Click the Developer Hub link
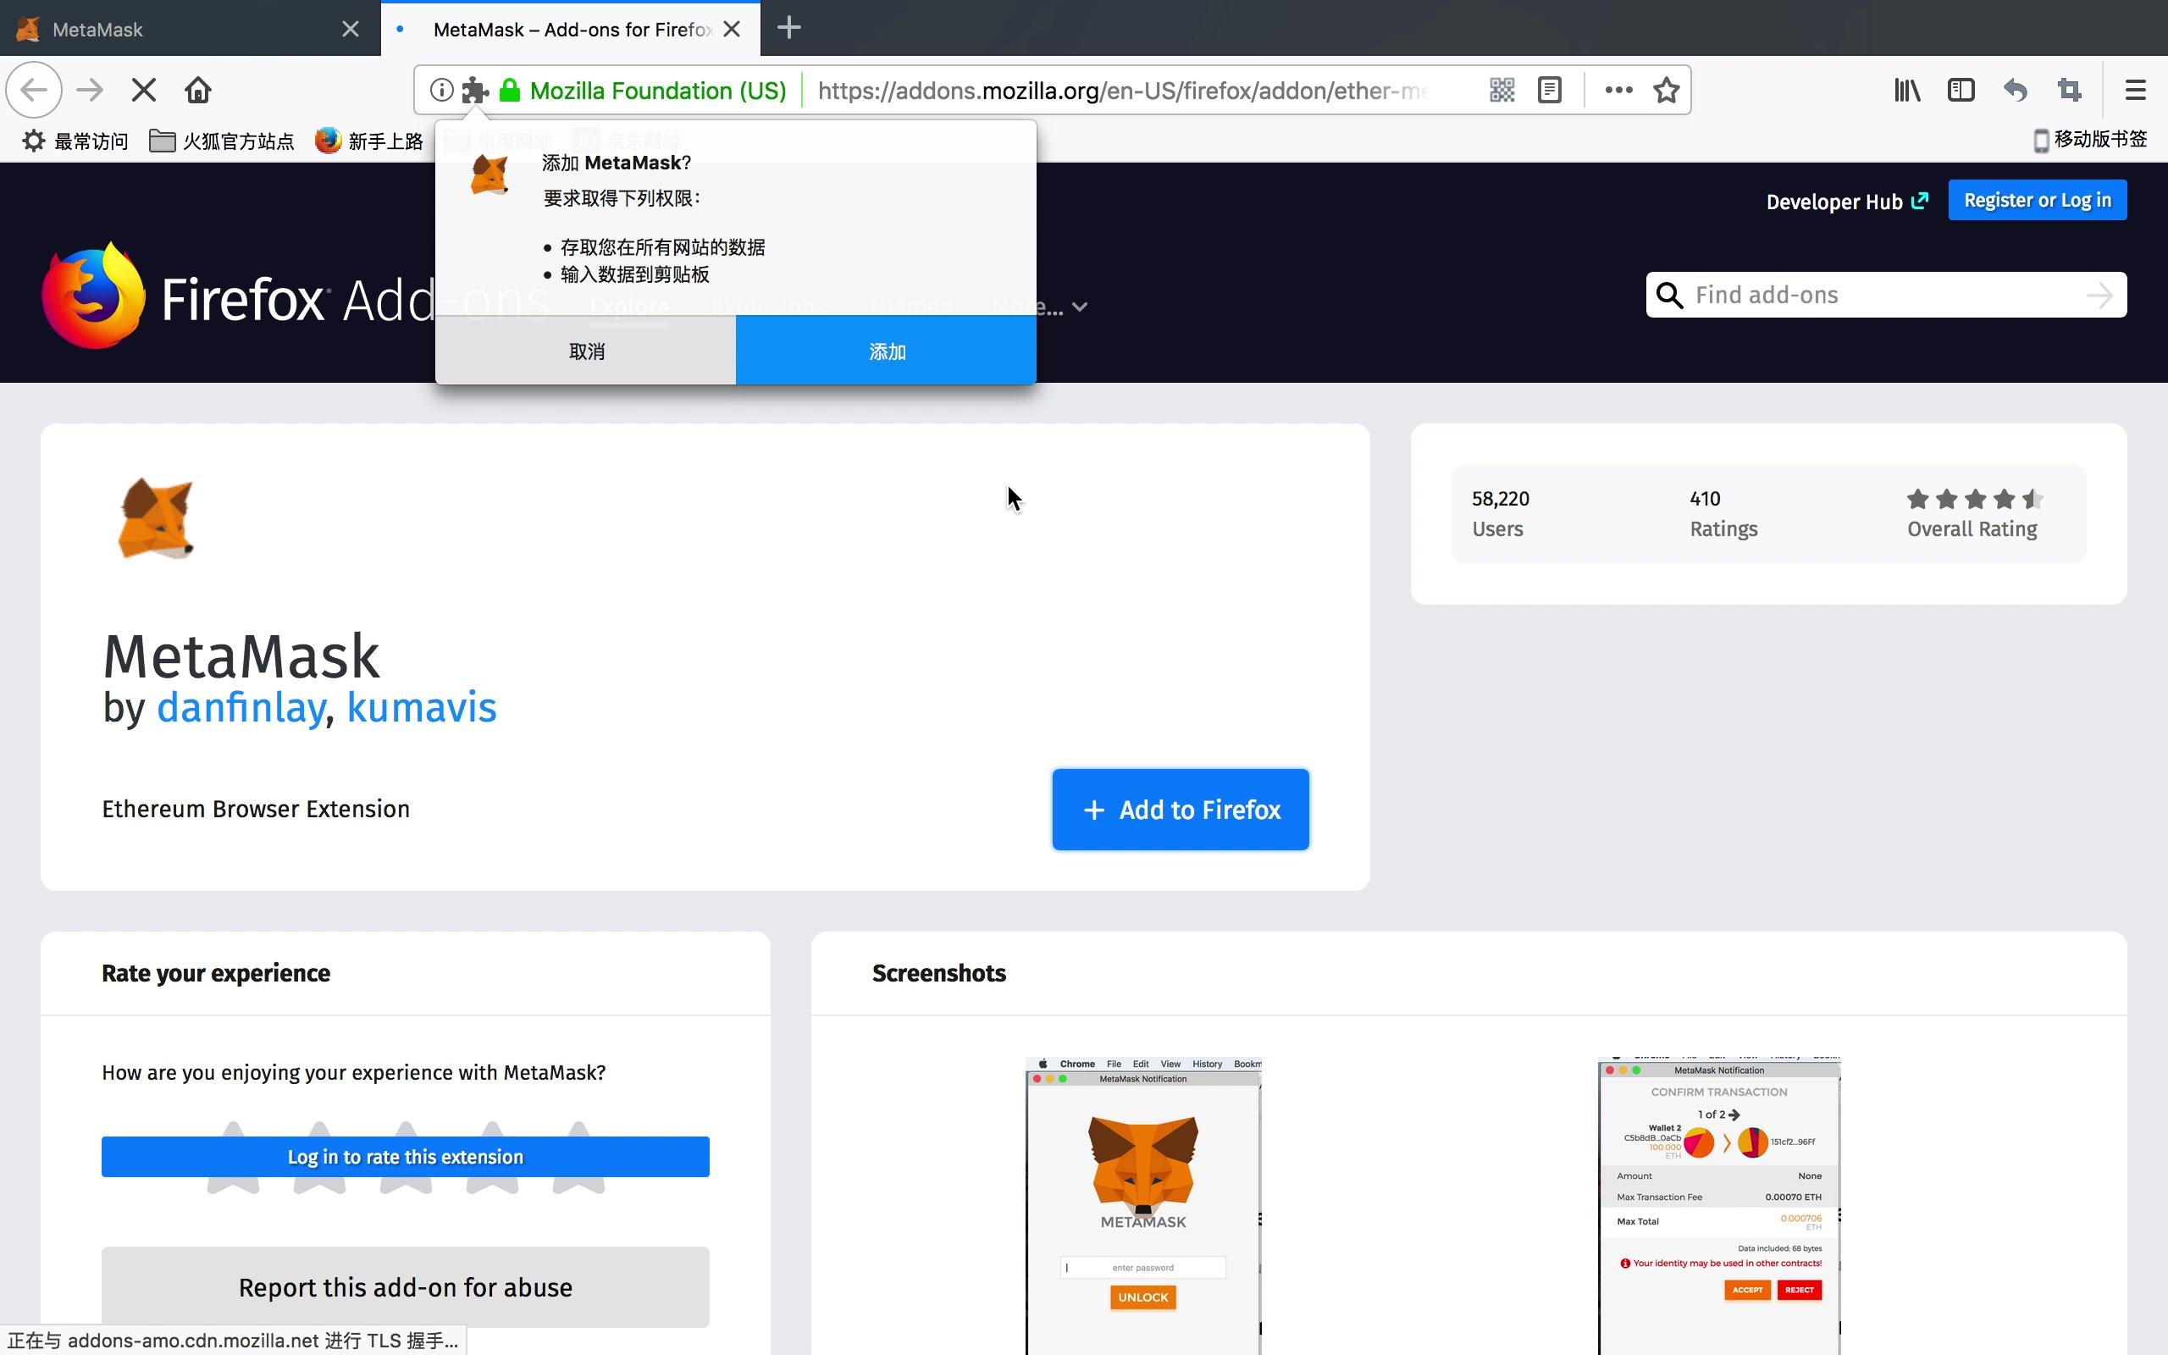This screenshot has width=2168, height=1355. 1848,200
